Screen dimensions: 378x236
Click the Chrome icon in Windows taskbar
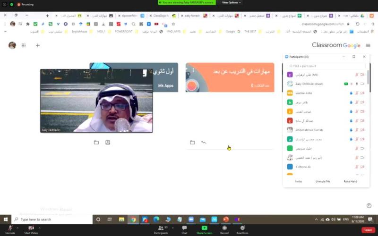point(133,219)
